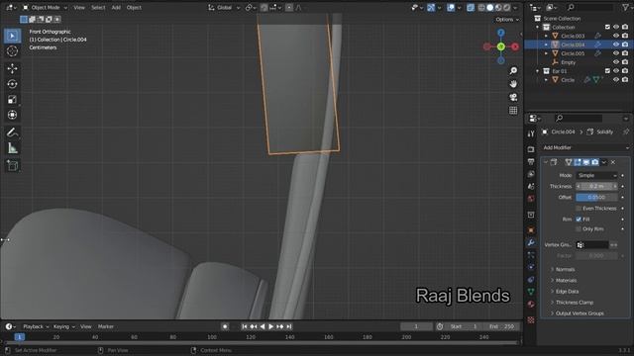
Task: Enable the Only Rim checkbox
Action: click(579, 228)
